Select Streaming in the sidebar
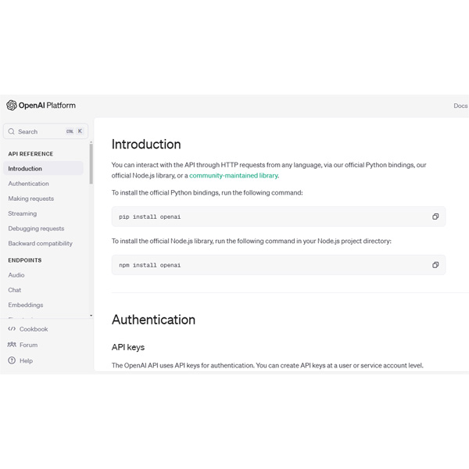 coord(23,213)
